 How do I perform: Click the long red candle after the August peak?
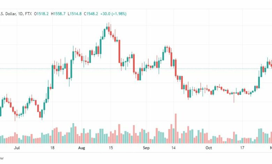click(x=119, y=52)
